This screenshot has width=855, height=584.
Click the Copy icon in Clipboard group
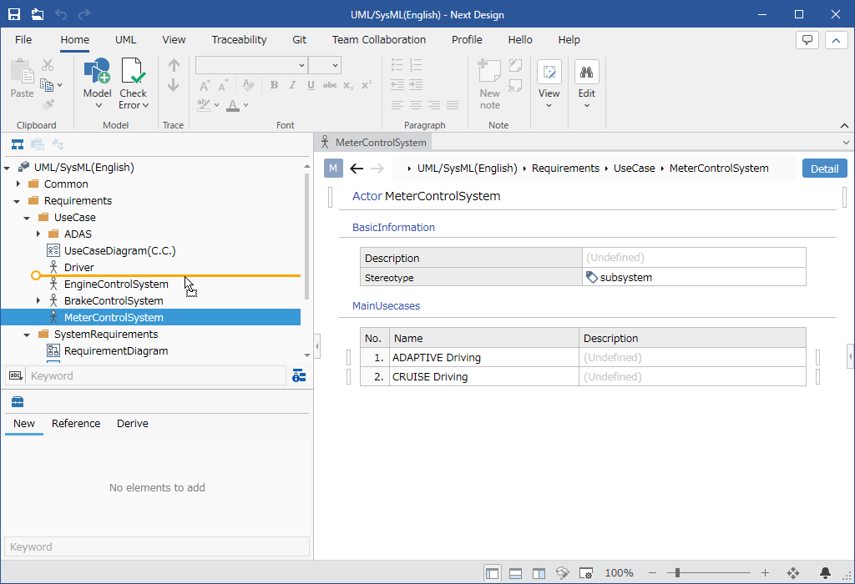pyautogui.click(x=47, y=85)
